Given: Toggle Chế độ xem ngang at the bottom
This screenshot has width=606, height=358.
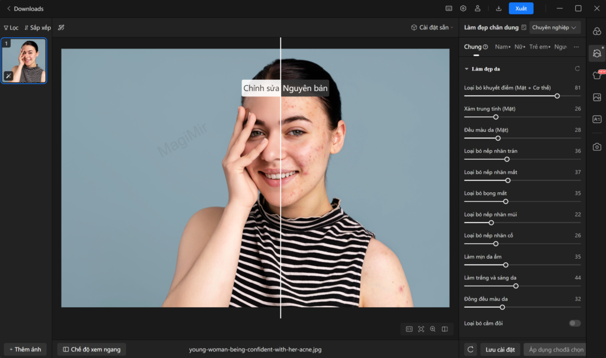Looking at the screenshot, I should click(91, 349).
